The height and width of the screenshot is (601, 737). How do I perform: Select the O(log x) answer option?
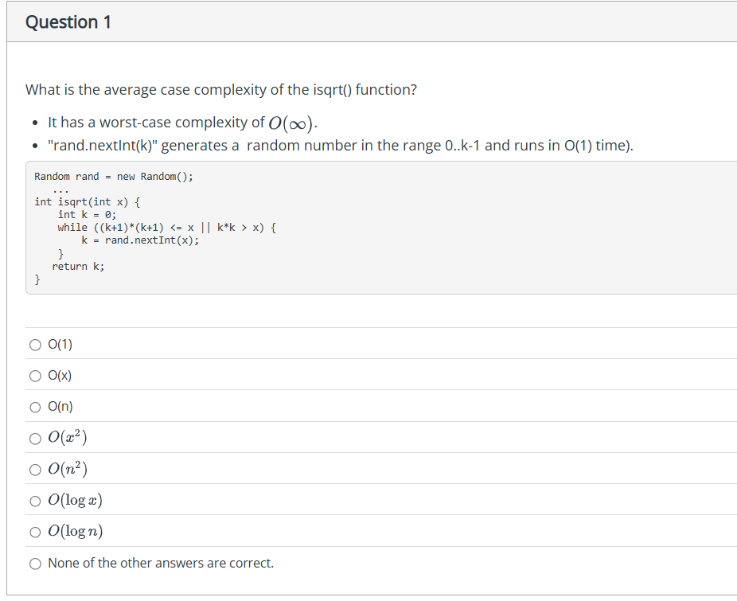(35, 501)
